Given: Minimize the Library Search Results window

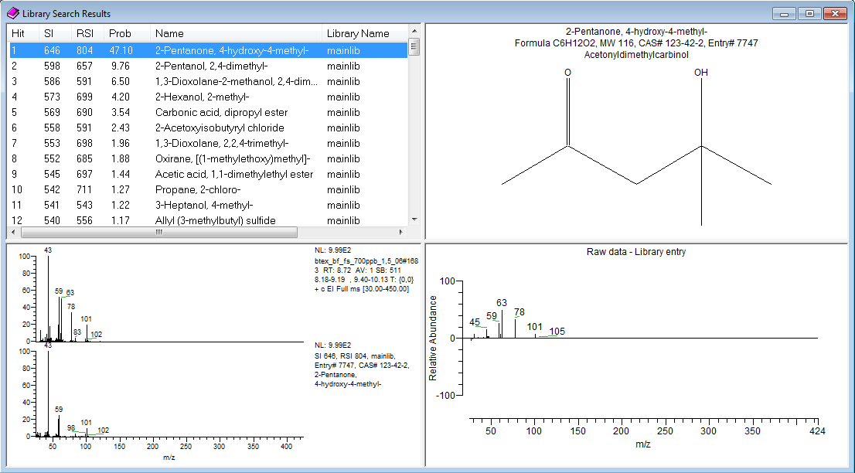Looking at the screenshot, I should click(785, 13).
